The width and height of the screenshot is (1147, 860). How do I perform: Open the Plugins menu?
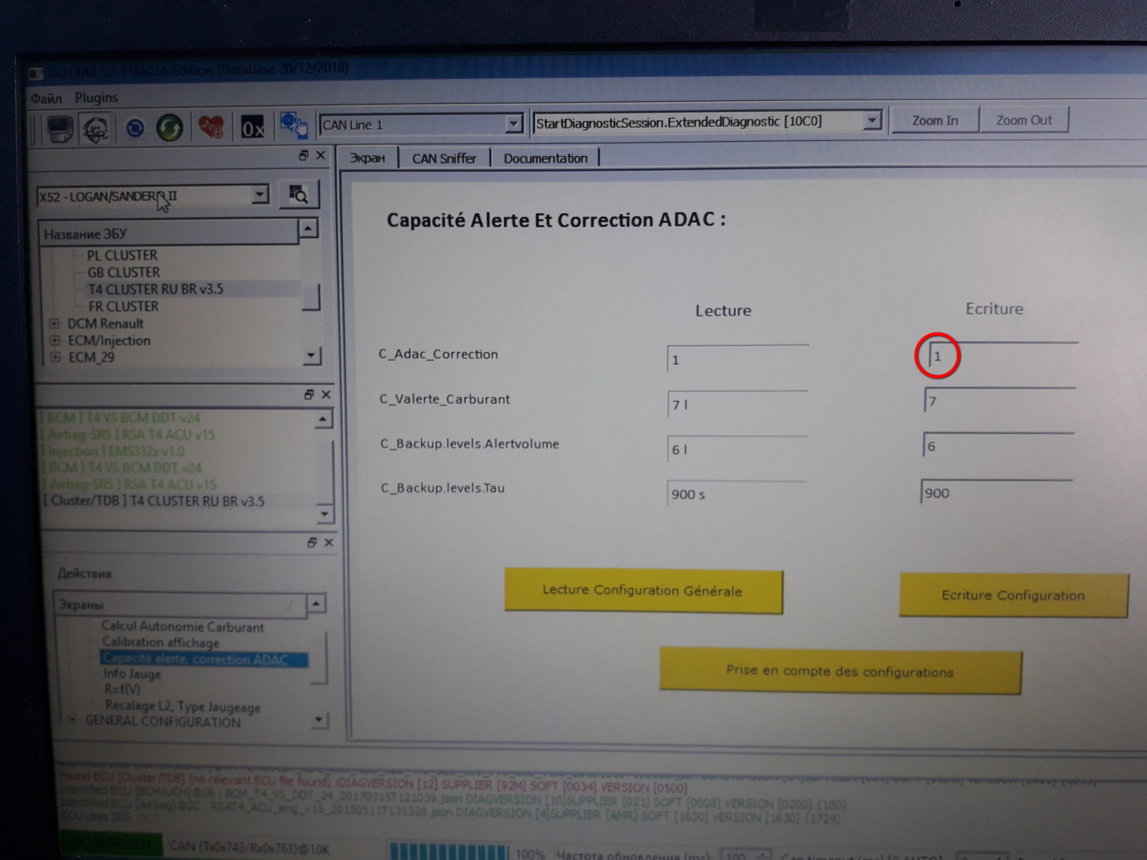click(x=96, y=97)
